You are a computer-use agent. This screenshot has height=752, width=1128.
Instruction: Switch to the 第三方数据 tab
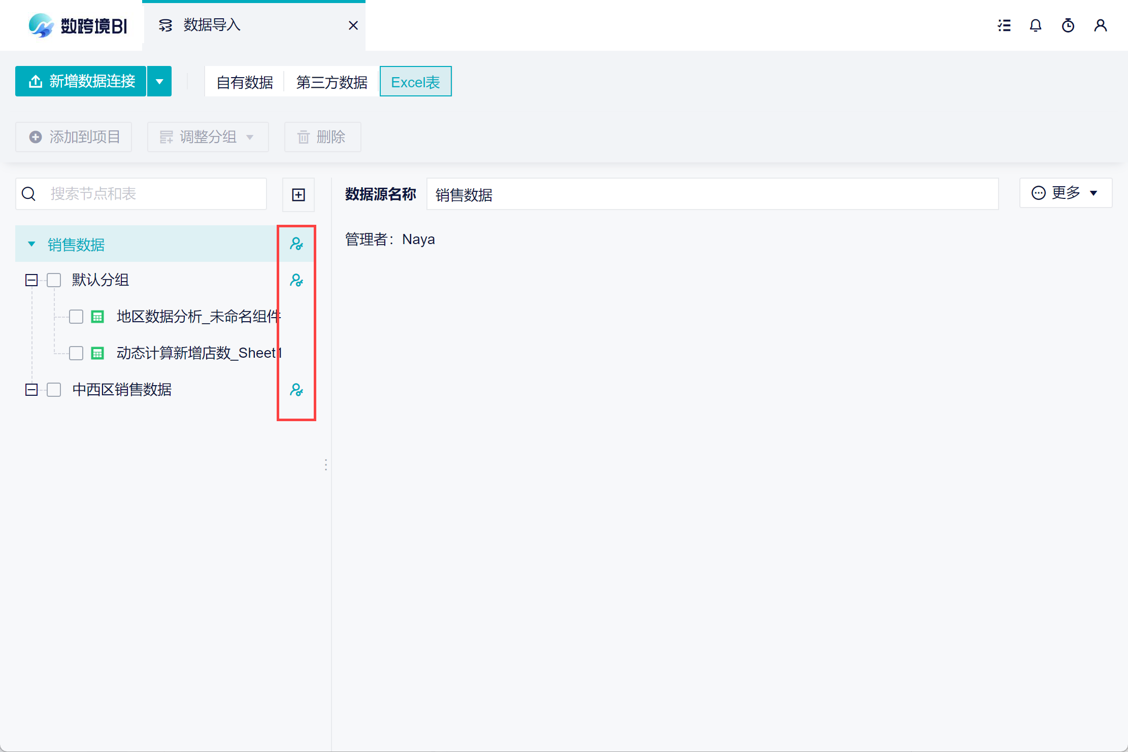click(x=331, y=82)
